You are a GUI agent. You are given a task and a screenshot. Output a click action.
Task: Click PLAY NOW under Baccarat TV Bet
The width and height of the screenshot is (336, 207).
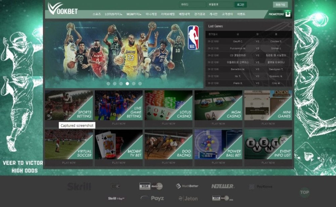pyautogui.click(x=119, y=163)
